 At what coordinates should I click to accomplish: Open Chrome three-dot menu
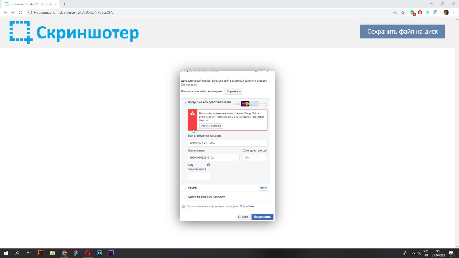[x=454, y=12]
